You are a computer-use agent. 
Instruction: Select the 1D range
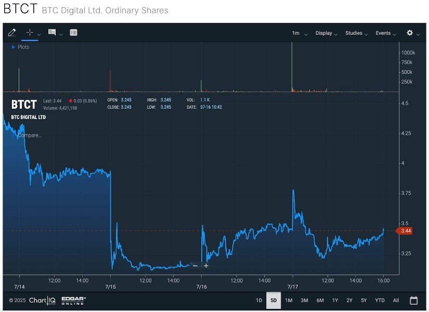coord(259,300)
